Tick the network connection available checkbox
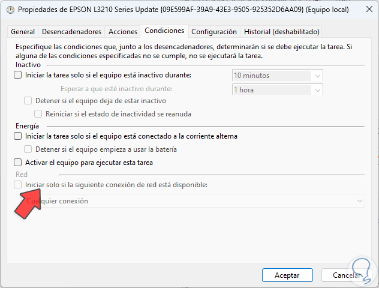Image resolution: width=379 pixels, height=288 pixels. [x=17, y=185]
